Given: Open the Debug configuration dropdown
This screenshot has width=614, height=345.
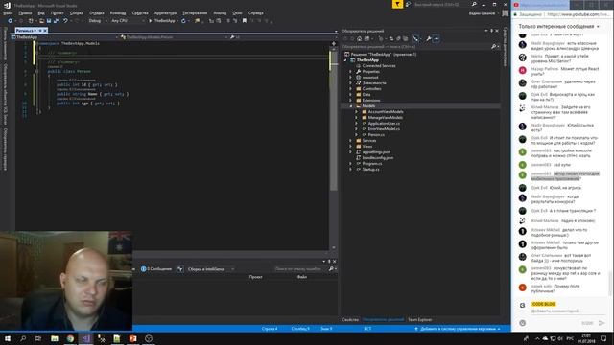Looking at the screenshot, I should 98,21.
